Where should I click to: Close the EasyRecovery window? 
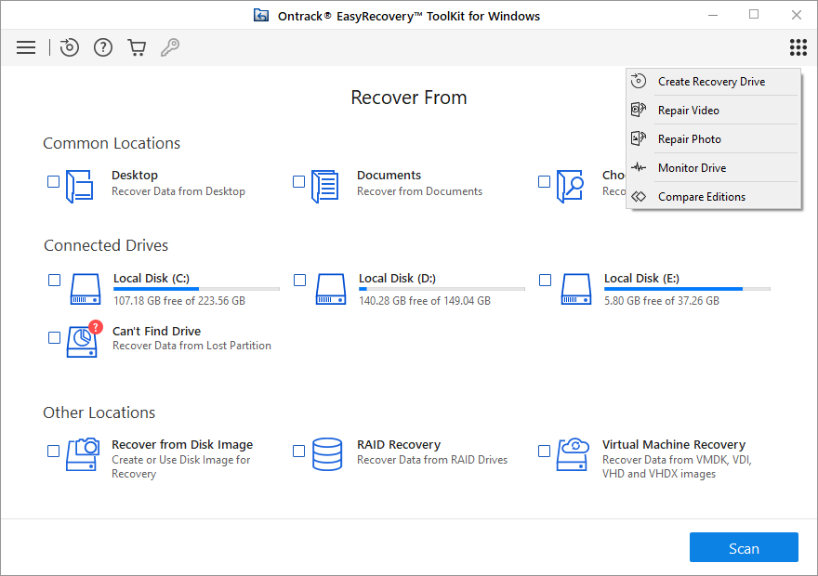click(x=796, y=15)
